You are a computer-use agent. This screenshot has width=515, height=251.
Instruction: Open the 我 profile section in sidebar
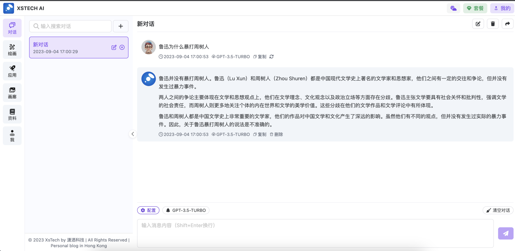(x=12, y=136)
